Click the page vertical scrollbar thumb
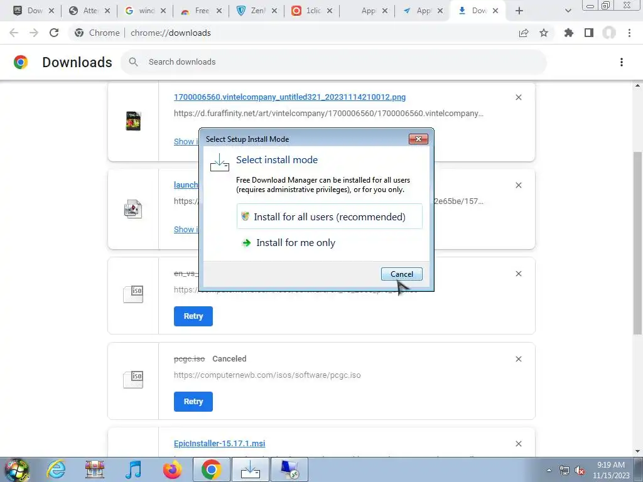The height and width of the screenshot is (482, 643). (637, 243)
